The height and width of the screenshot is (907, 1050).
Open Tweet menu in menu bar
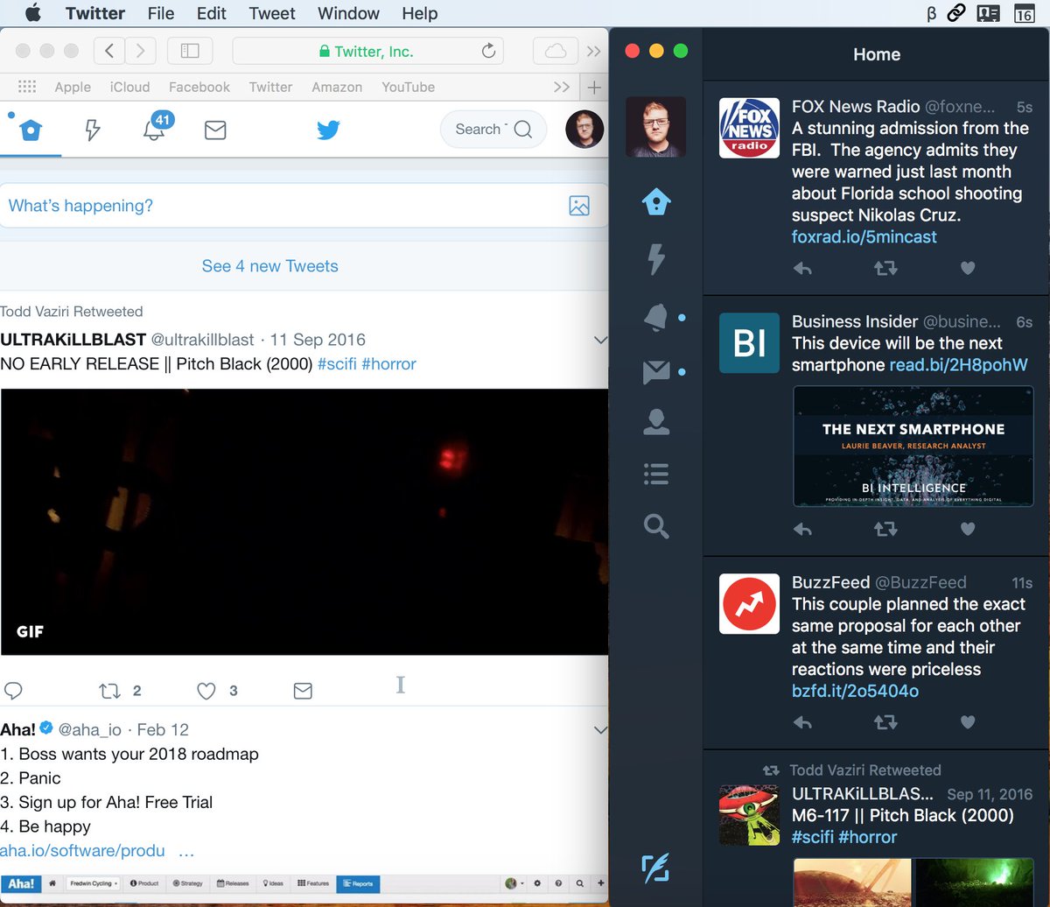[x=272, y=13]
